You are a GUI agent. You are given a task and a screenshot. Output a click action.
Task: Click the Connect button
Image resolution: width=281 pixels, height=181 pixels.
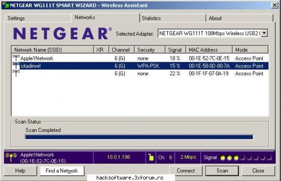[186, 171]
